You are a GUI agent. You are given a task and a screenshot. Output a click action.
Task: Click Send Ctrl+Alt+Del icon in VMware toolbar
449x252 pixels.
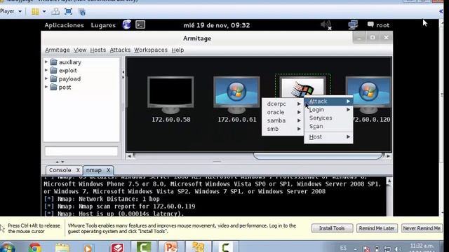pos(55,12)
